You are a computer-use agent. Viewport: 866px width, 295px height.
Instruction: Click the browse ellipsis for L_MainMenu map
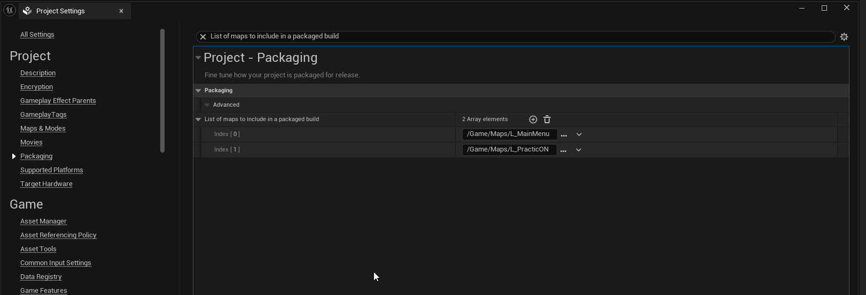point(564,135)
